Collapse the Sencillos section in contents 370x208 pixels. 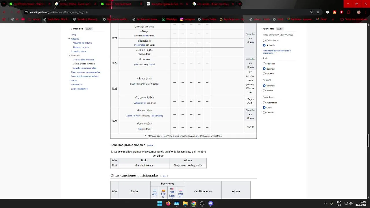[x=69, y=55]
